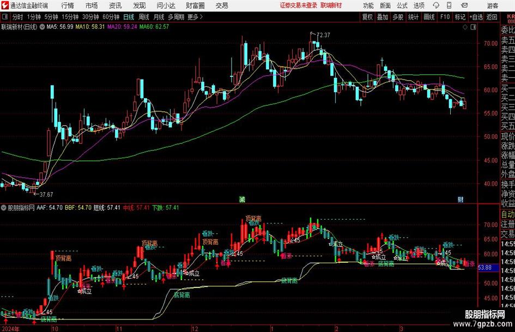Click the 自动 label in right sidebar
Screen dimensions: 515x332
click(508, 215)
